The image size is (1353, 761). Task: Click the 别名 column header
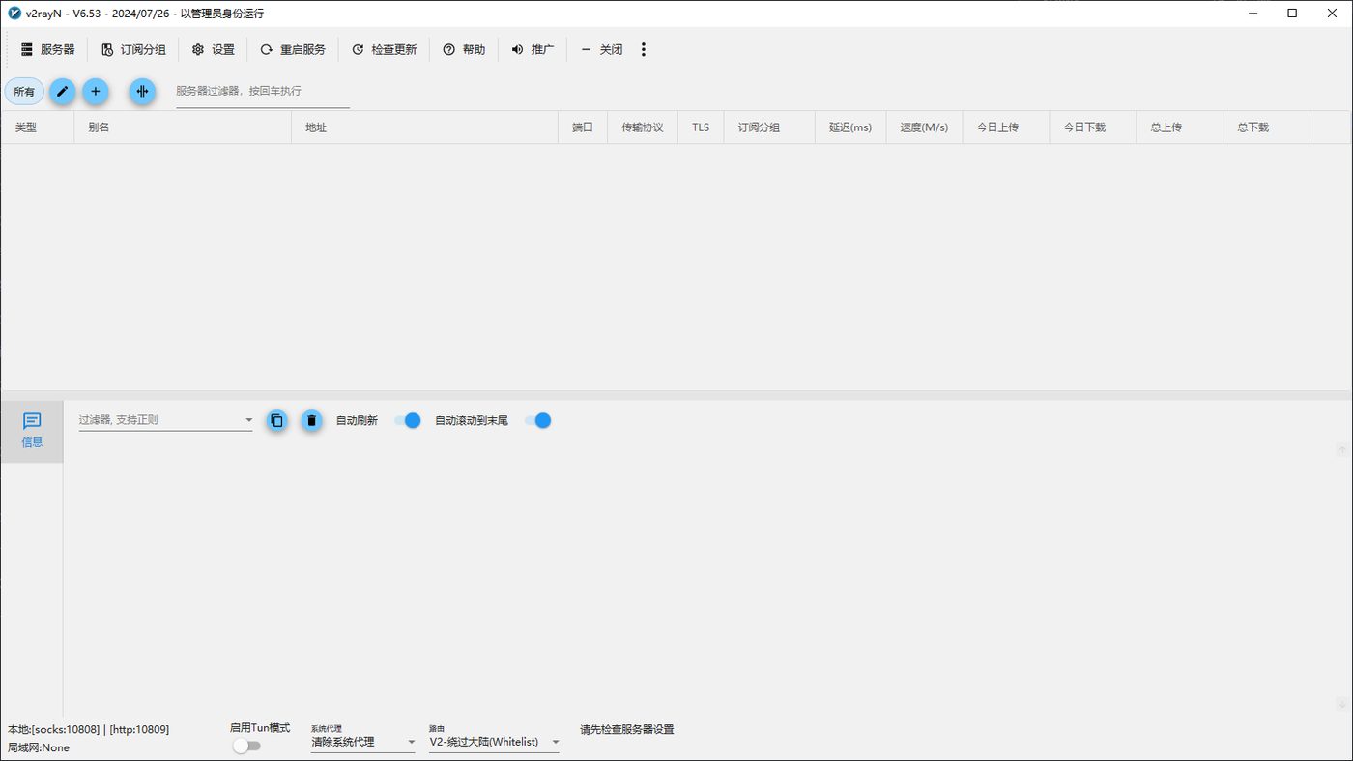tap(183, 127)
